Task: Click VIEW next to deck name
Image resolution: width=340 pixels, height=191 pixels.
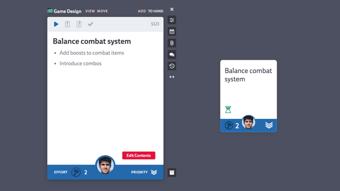Action: pos(90,11)
